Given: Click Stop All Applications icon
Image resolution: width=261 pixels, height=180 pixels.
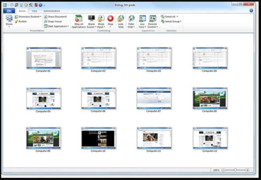Looking at the screenshot, I should click(78, 19).
